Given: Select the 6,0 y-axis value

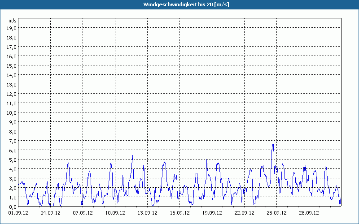Looking at the screenshot, I should point(13,151).
